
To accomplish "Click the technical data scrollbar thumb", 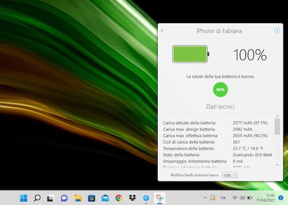I will (277, 127).
